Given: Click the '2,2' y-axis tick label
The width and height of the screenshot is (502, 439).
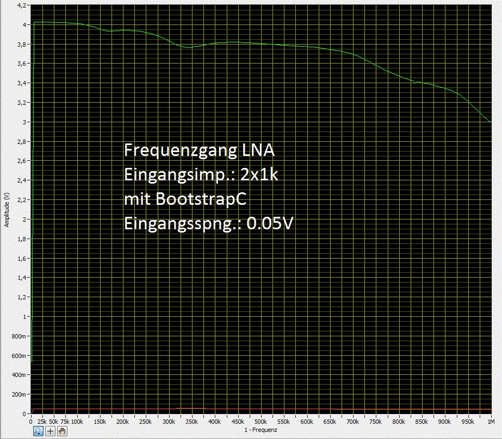Looking at the screenshot, I should click(x=22, y=200).
